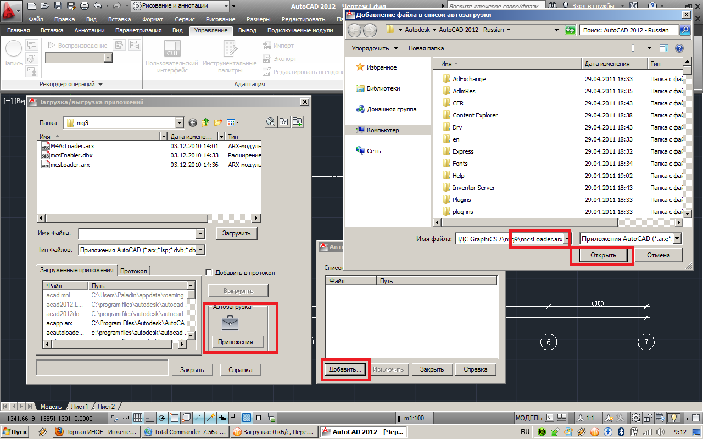703x439 pixels.
Task: Click the preview pane icon in file dialog
Action: (x=664, y=48)
